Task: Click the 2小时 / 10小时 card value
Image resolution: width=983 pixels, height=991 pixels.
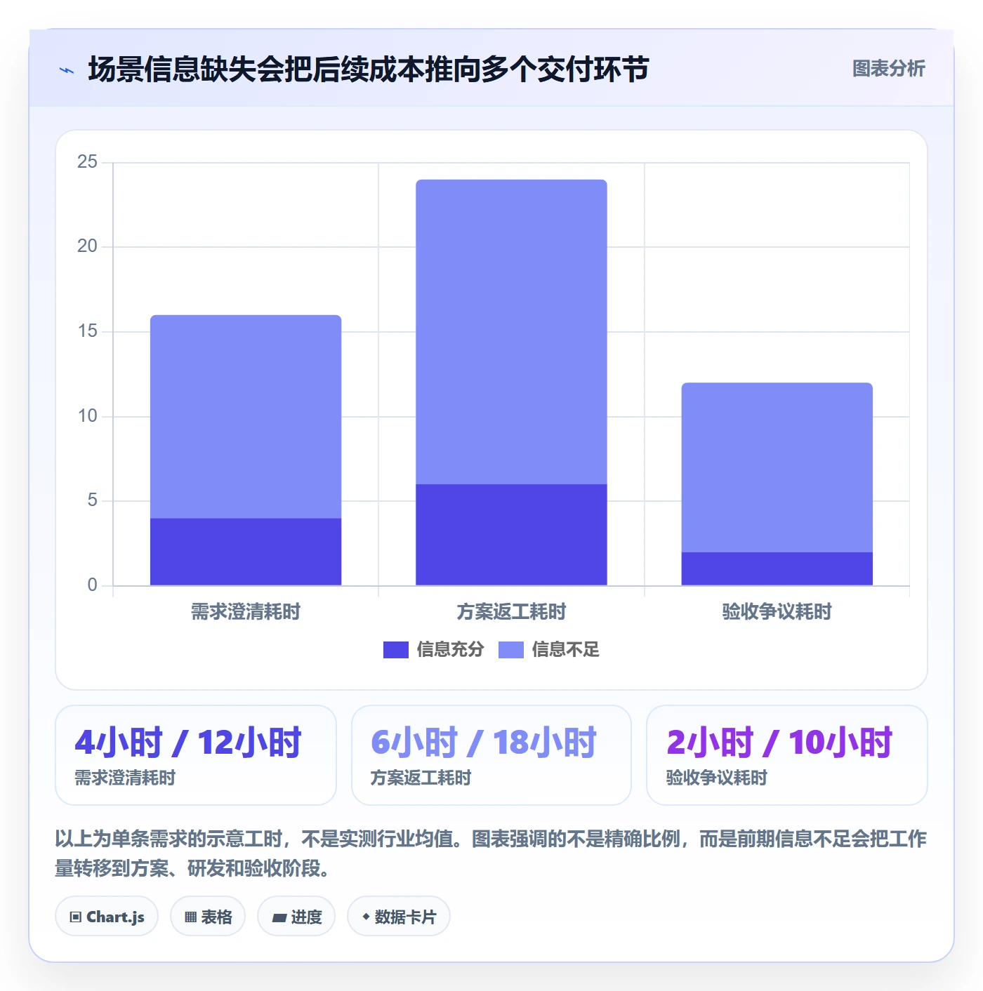Action: (x=779, y=743)
